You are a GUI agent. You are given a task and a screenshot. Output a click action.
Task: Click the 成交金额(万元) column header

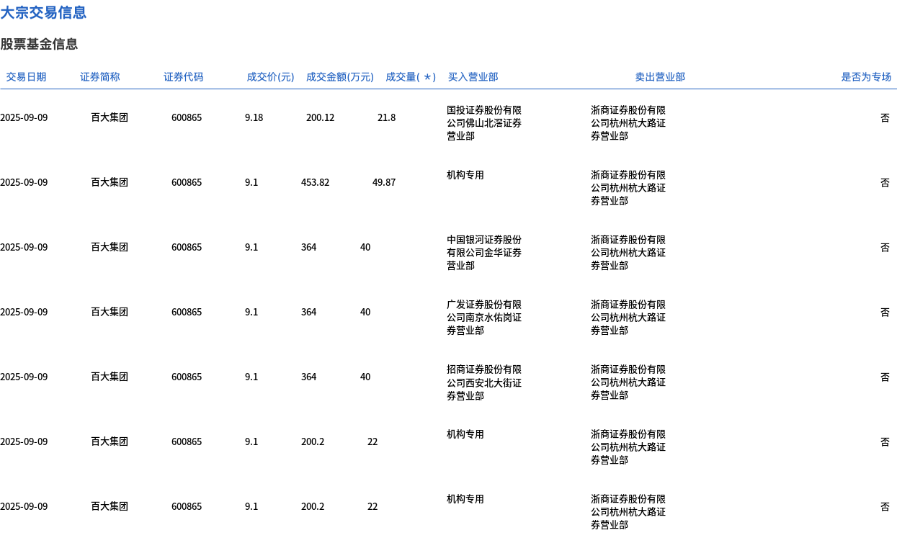point(340,77)
